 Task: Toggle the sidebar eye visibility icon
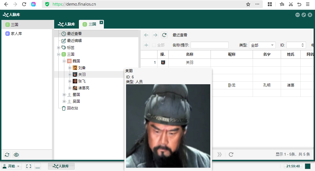(16, 155)
